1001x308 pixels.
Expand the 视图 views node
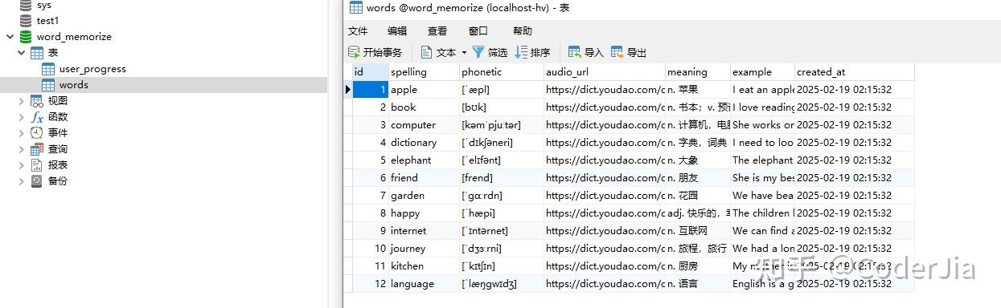point(22,101)
